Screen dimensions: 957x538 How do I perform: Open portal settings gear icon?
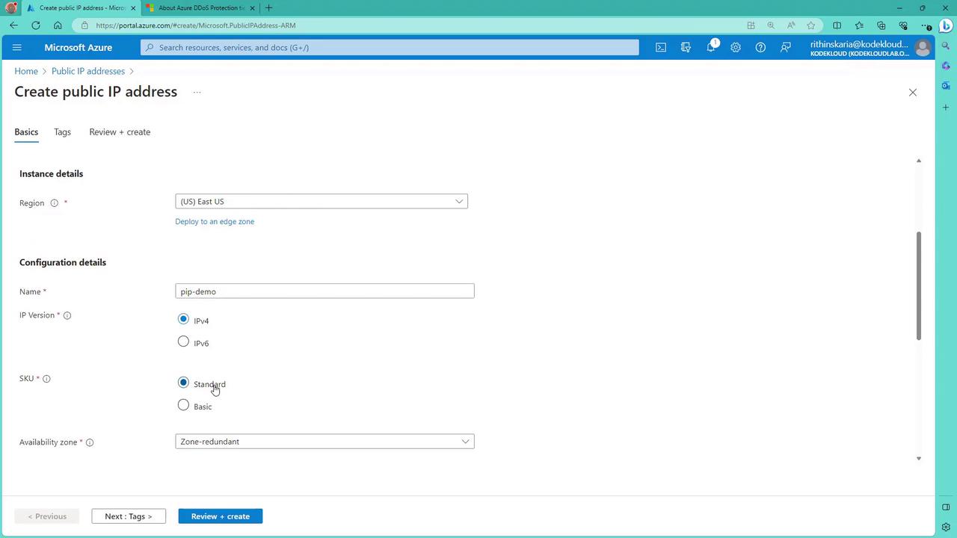(736, 47)
